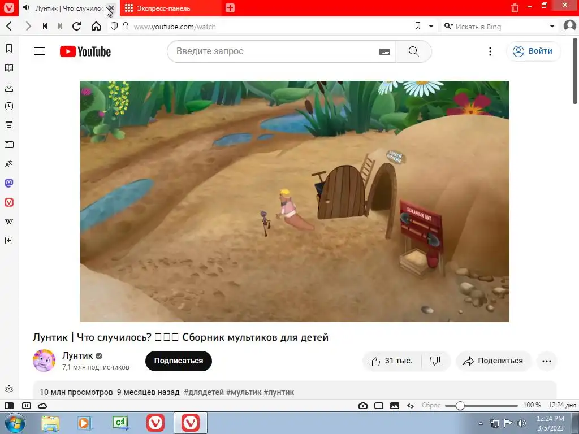This screenshot has height=434, width=579.
Task: Dislike the video
Action: click(435, 361)
